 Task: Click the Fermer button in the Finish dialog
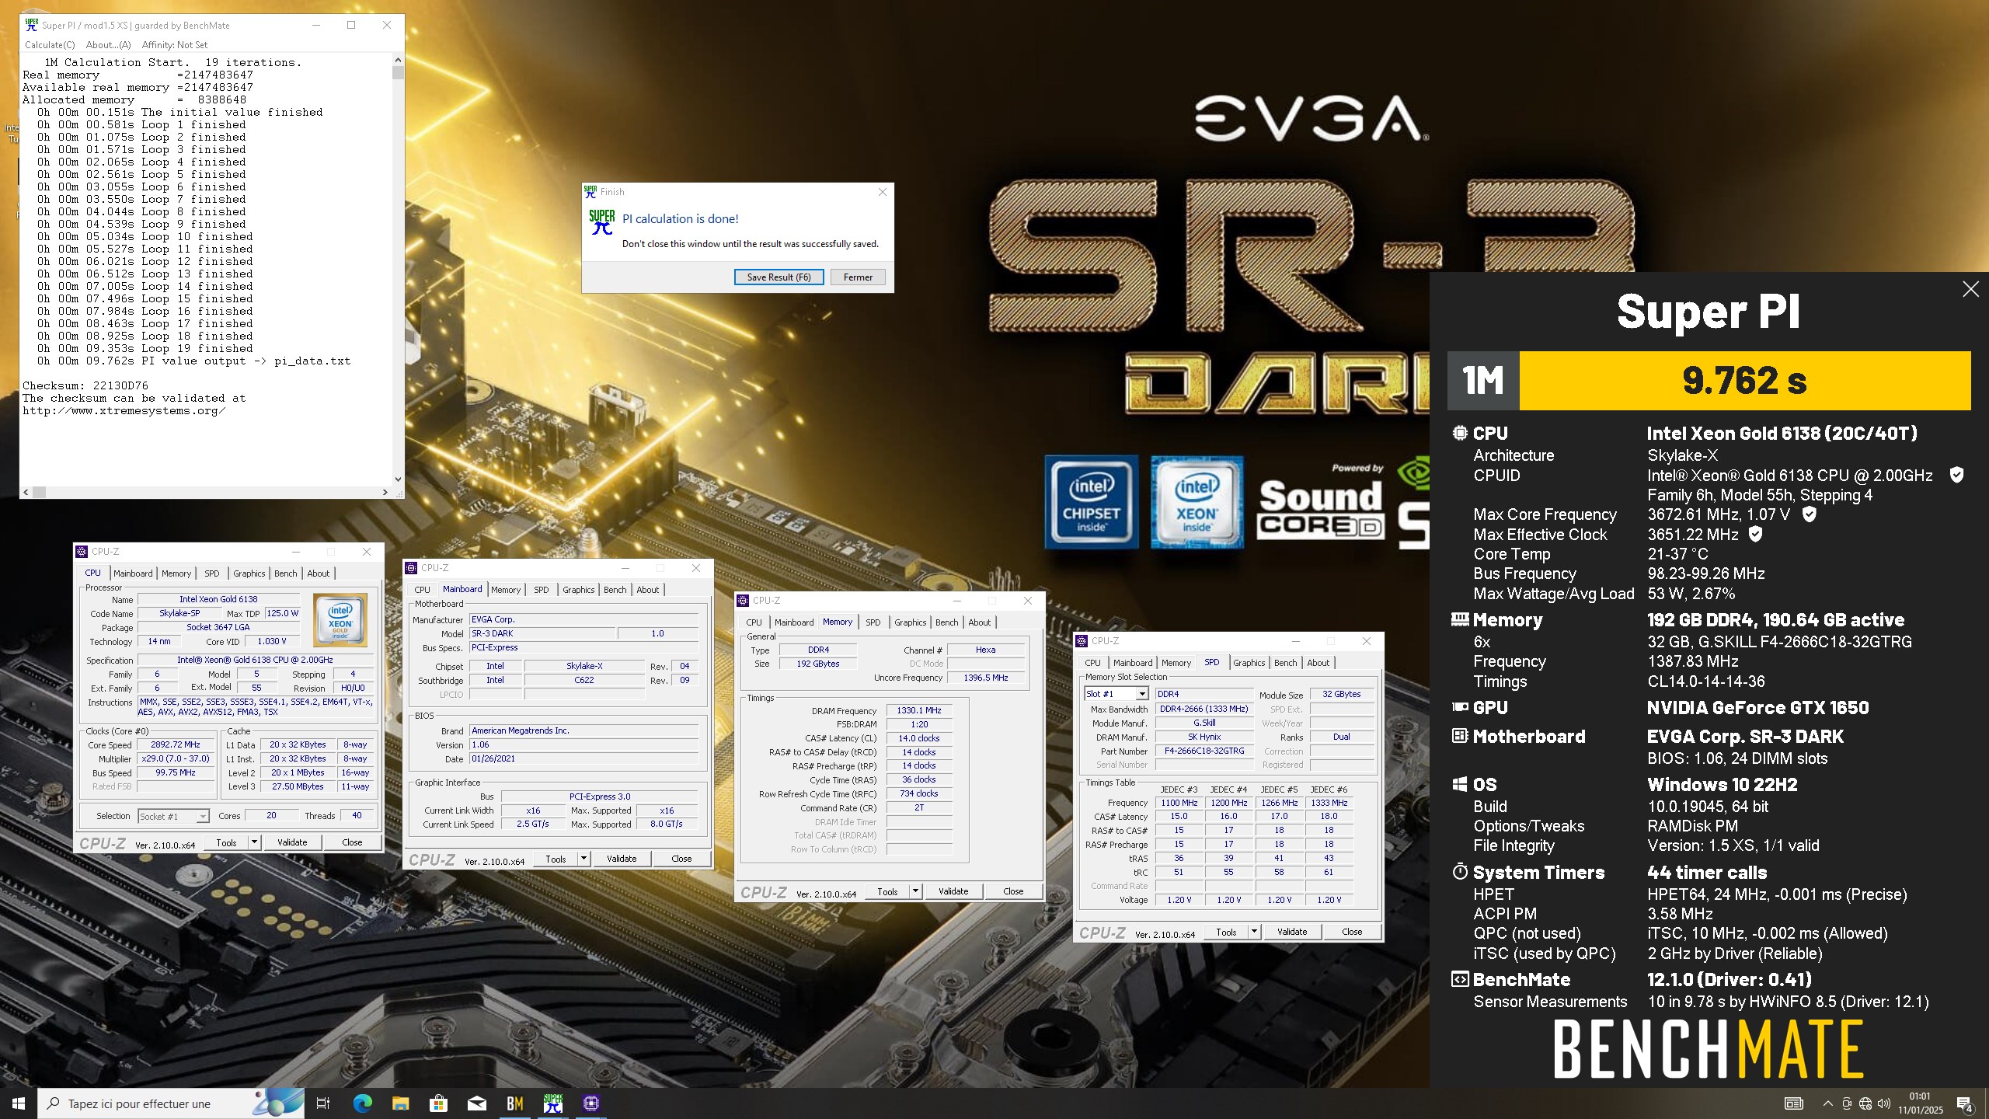pos(858,277)
